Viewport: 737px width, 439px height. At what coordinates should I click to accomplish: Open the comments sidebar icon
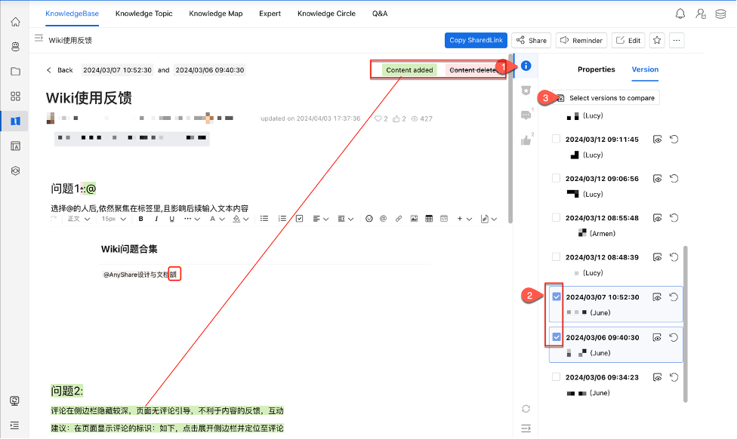tap(526, 115)
